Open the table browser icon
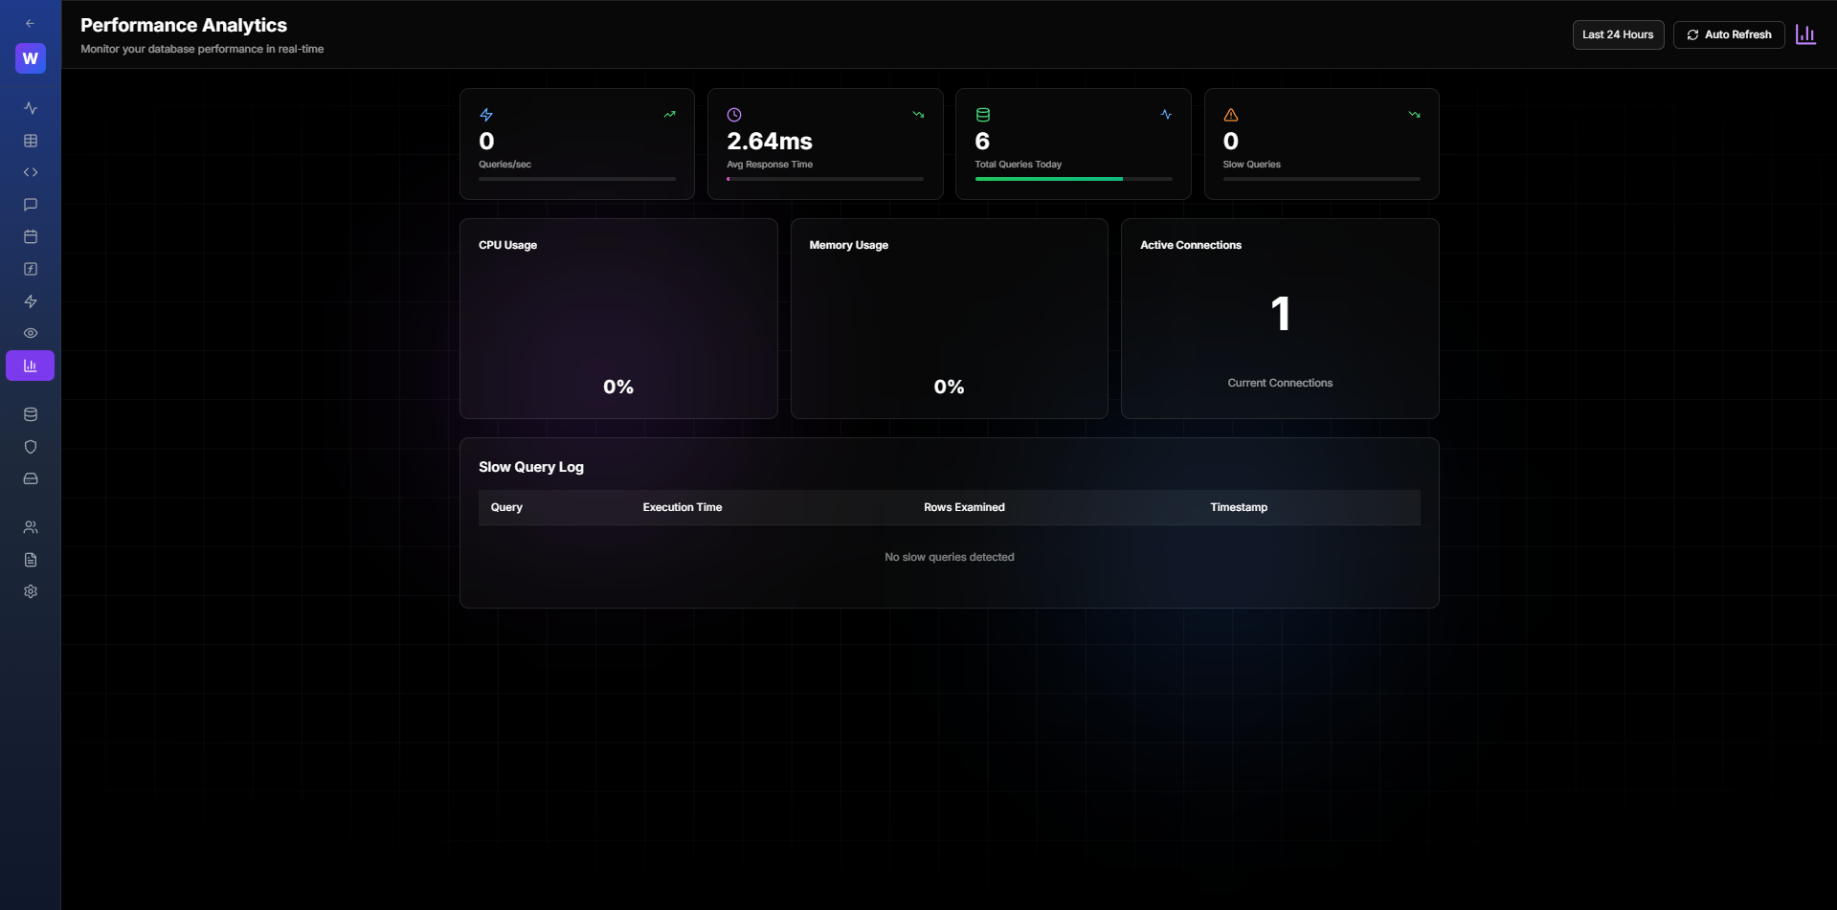Image resolution: width=1837 pixels, height=910 pixels. [x=31, y=141]
